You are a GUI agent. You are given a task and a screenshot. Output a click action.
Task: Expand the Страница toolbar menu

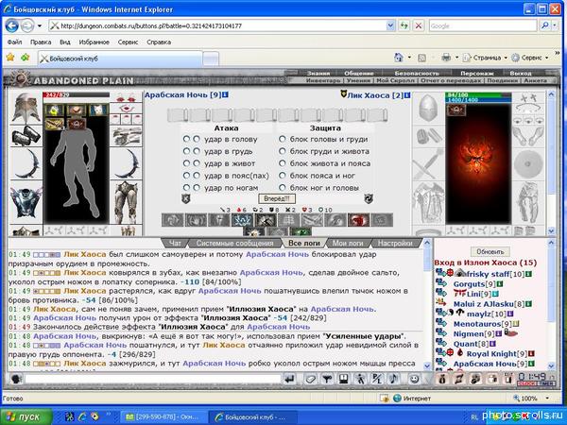coord(486,57)
